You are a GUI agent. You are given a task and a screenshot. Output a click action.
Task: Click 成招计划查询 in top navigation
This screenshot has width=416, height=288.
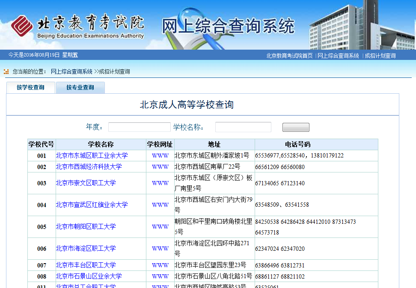(x=380, y=56)
